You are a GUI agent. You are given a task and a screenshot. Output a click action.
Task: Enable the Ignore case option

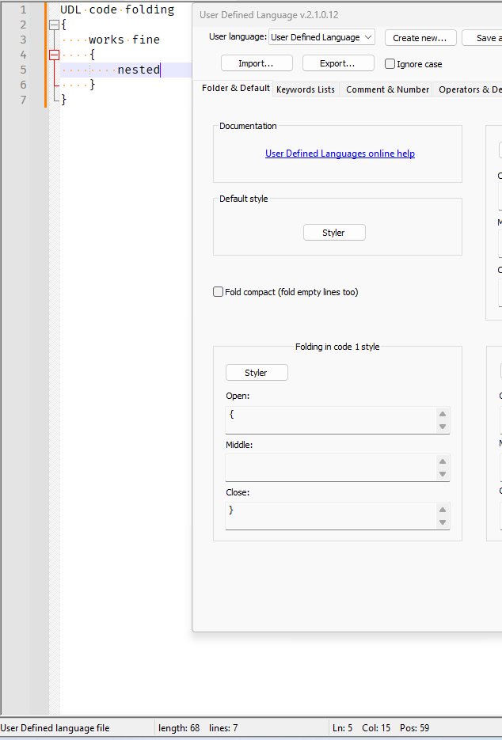pos(390,64)
